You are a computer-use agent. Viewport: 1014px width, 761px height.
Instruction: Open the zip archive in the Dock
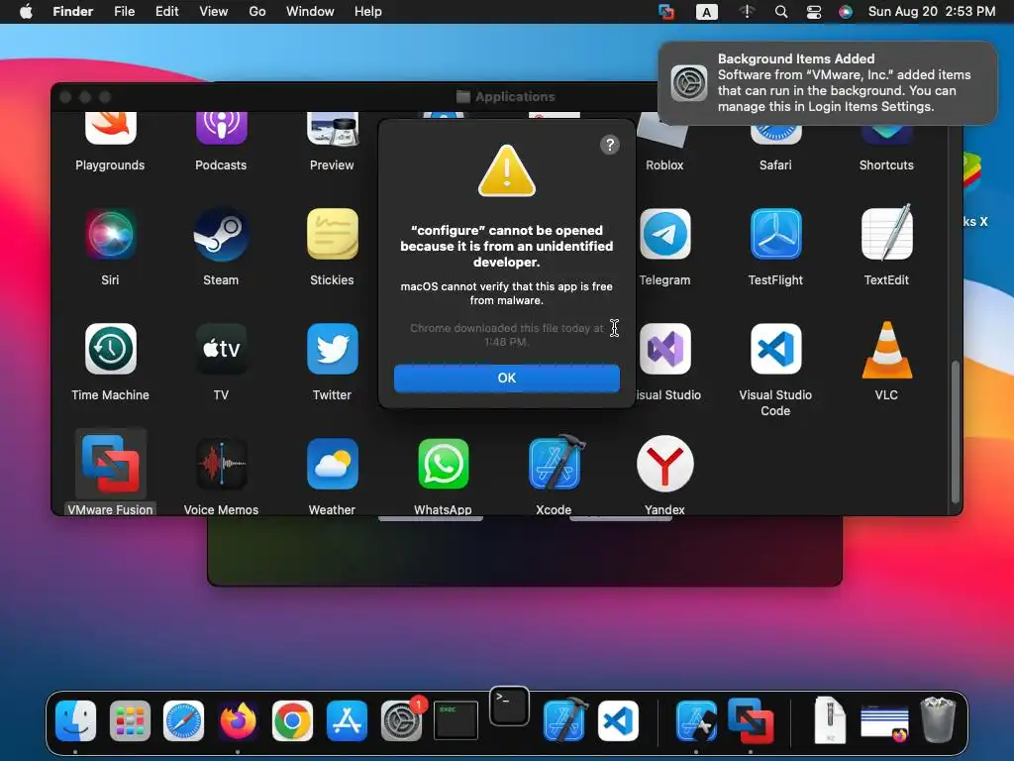[x=831, y=719]
